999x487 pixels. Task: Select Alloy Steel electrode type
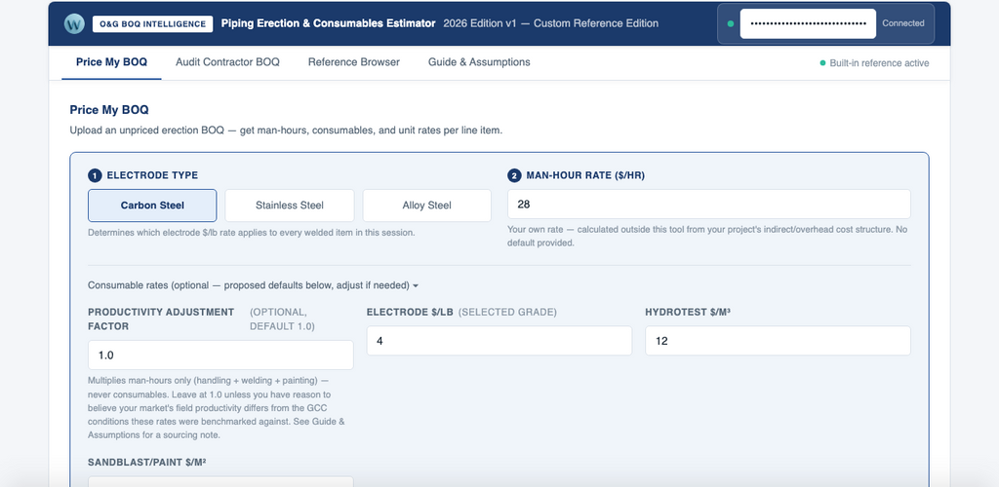(x=427, y=206)
